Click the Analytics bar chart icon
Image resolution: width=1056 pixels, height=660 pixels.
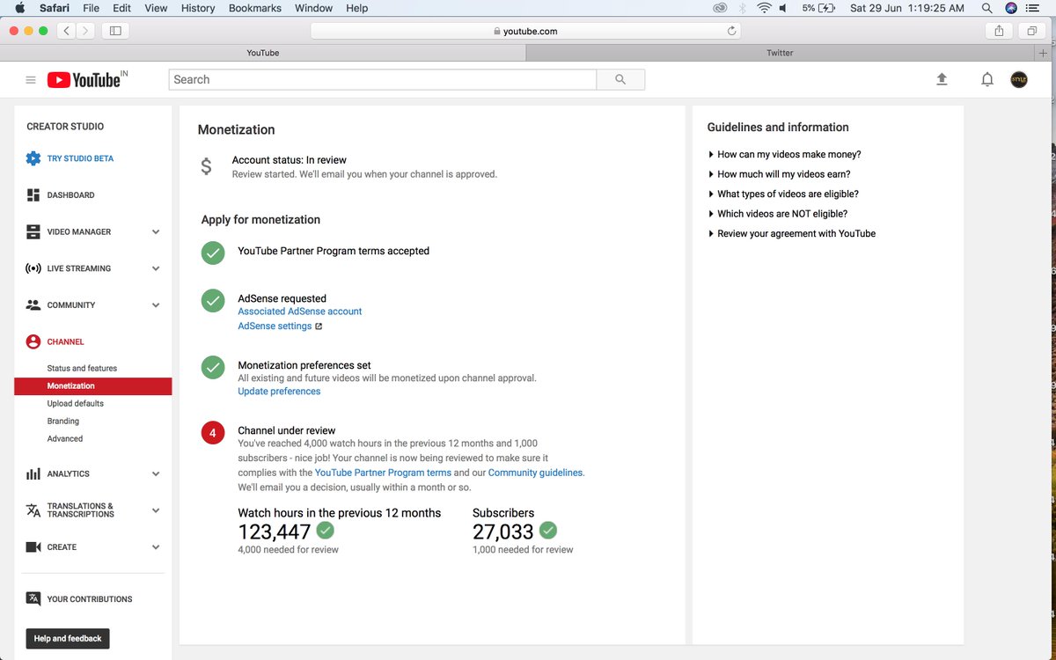click(x=33, y=473)
